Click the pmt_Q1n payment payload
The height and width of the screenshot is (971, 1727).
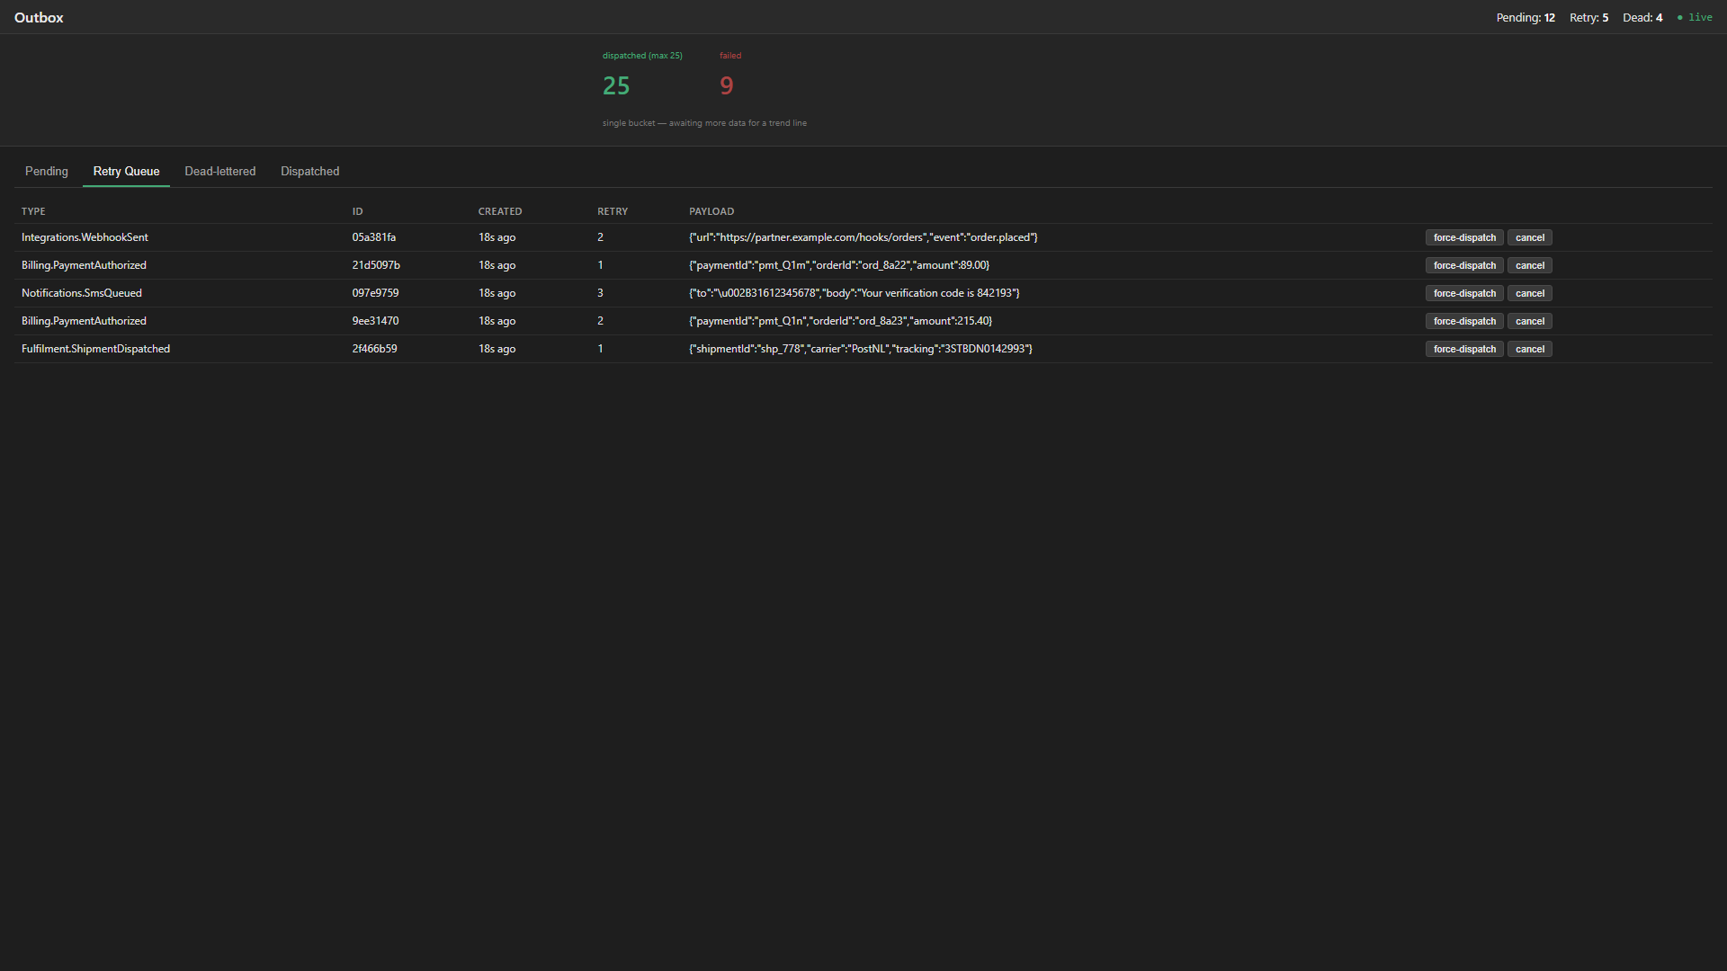point(841,321)
